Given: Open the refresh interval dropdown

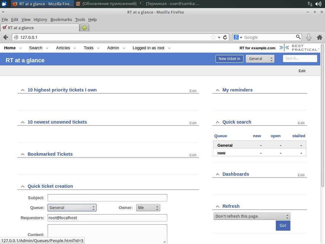Looking at the screenshot, I should coord(252,216).
